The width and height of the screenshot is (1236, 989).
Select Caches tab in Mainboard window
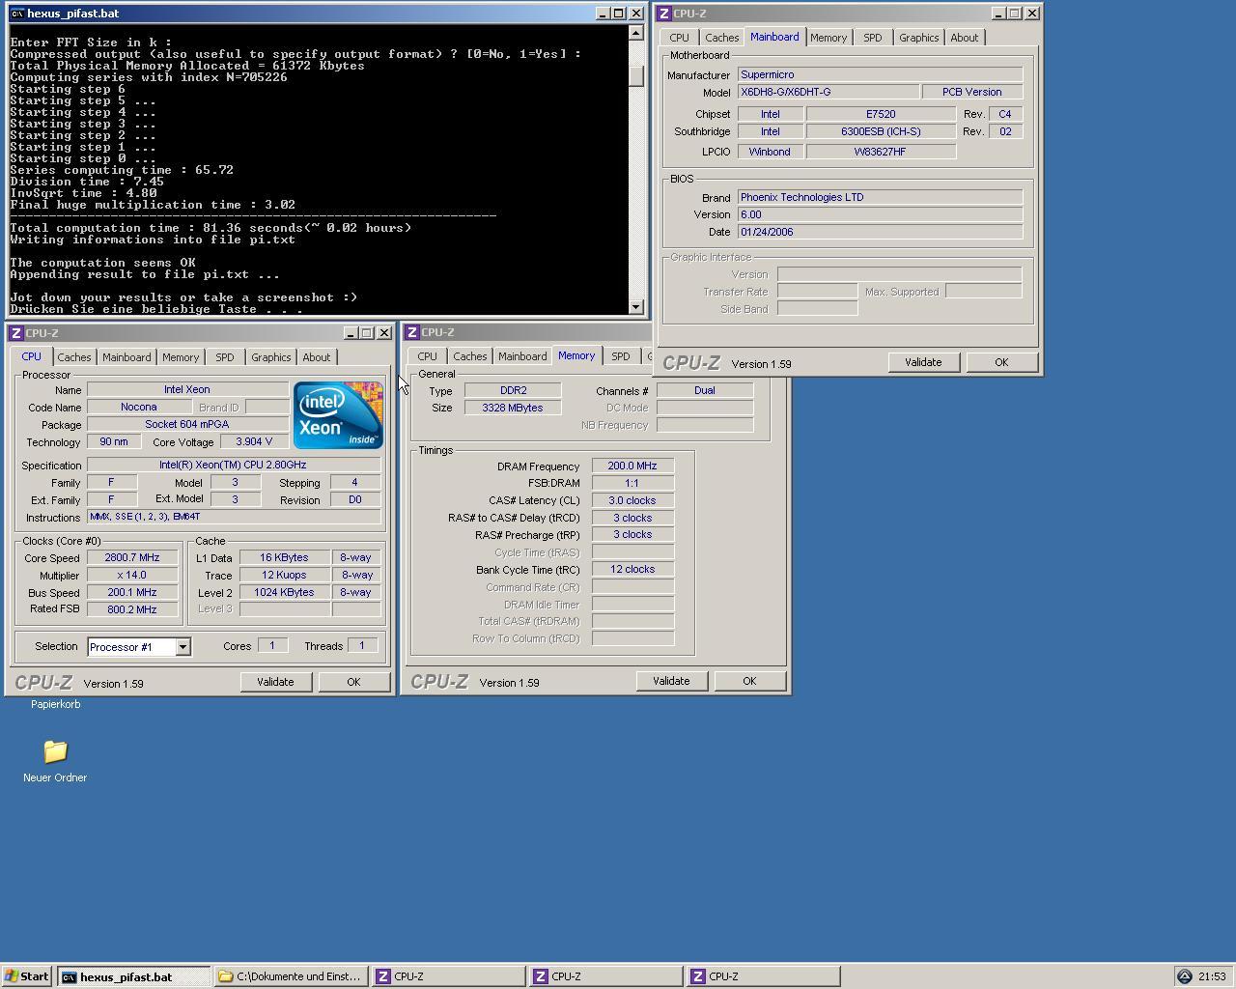721,38
